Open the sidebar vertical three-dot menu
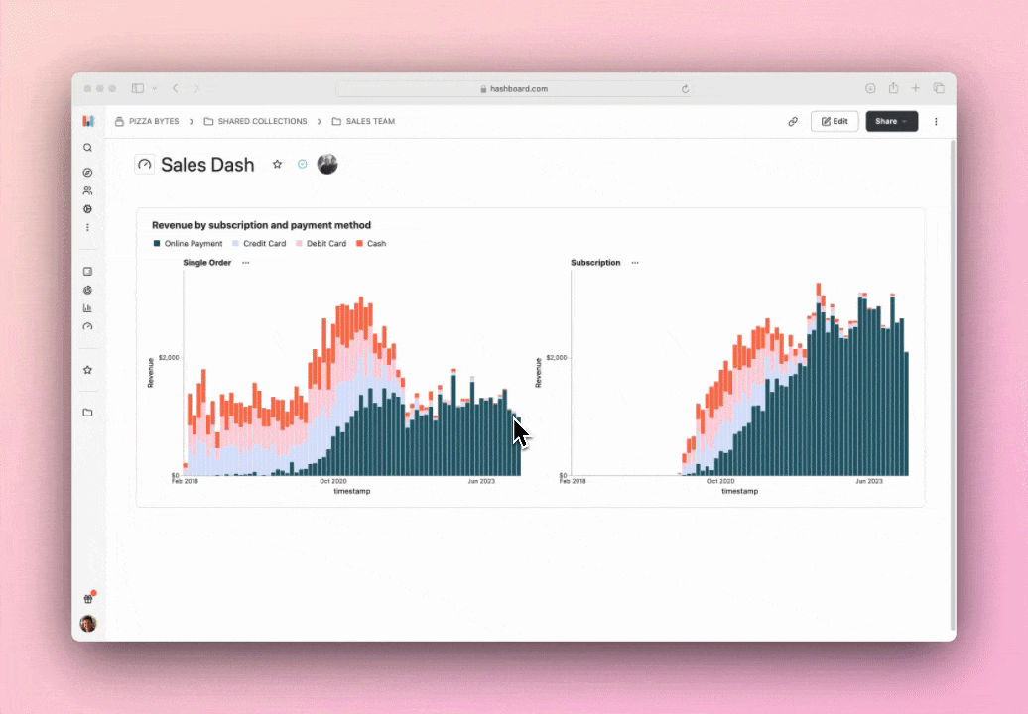Screen dimensions: 1028x714 pos(88,228)
